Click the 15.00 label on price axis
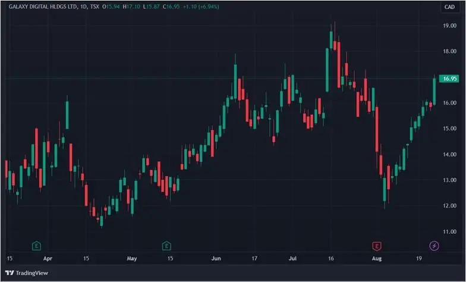Image resolution: width=466 pixels, height=282 pixels. pyautogui.click(x=449, y=129)
